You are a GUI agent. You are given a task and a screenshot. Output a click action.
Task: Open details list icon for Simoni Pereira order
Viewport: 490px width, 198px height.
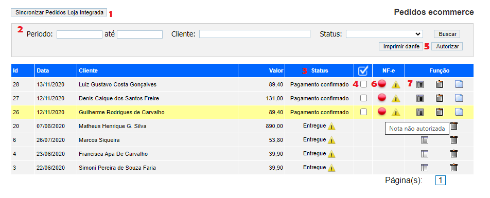424,167
